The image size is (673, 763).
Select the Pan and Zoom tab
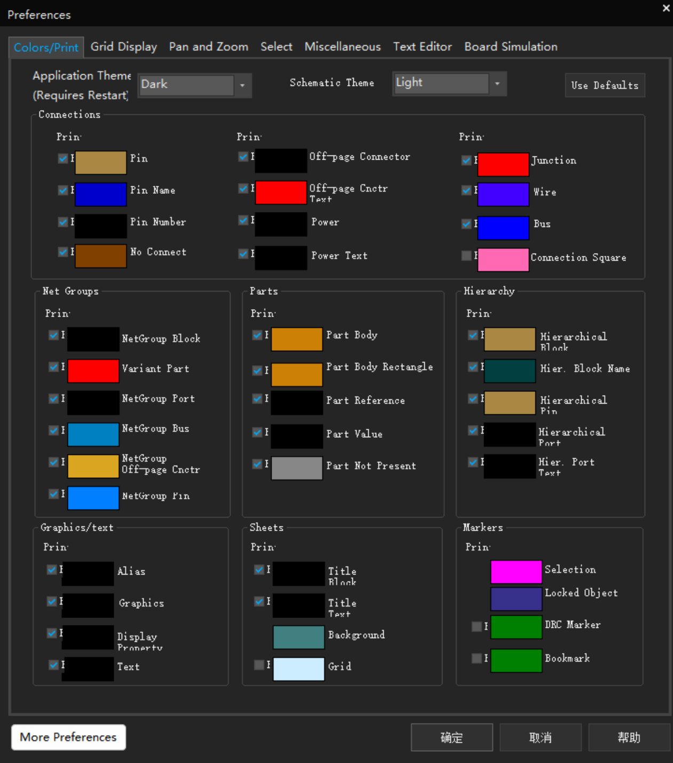coord(208,47)
